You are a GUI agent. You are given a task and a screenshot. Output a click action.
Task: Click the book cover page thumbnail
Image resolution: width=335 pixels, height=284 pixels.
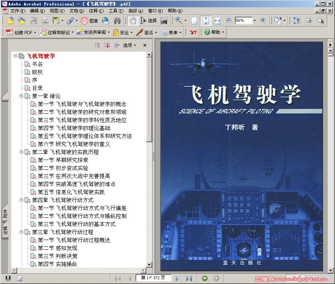pos(241,156)
